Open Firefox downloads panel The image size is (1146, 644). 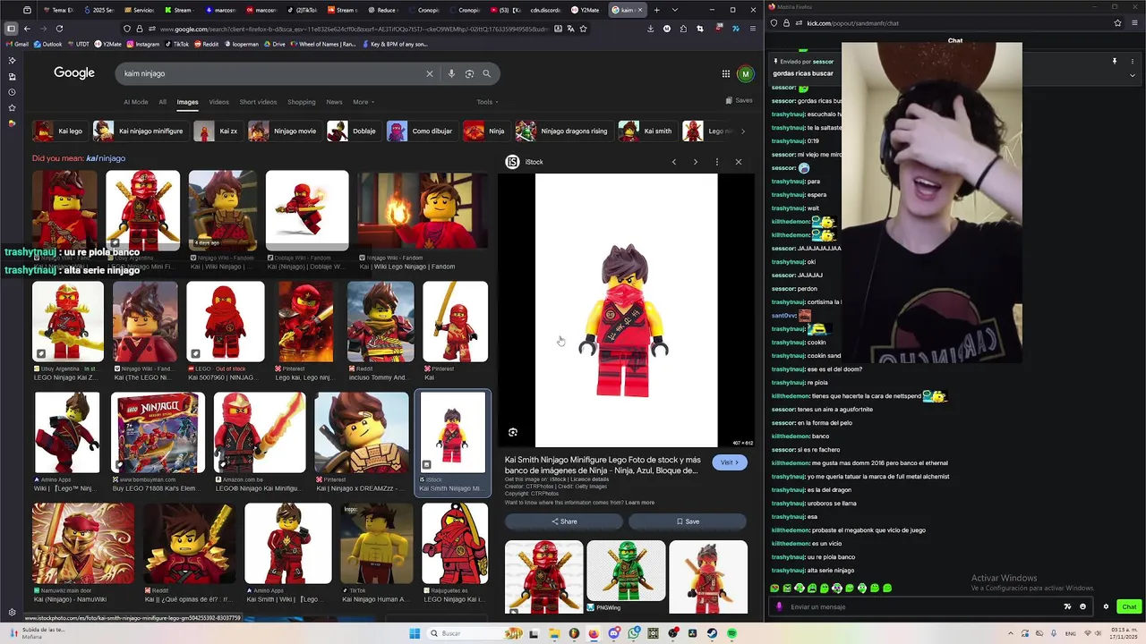click(651, 29)
